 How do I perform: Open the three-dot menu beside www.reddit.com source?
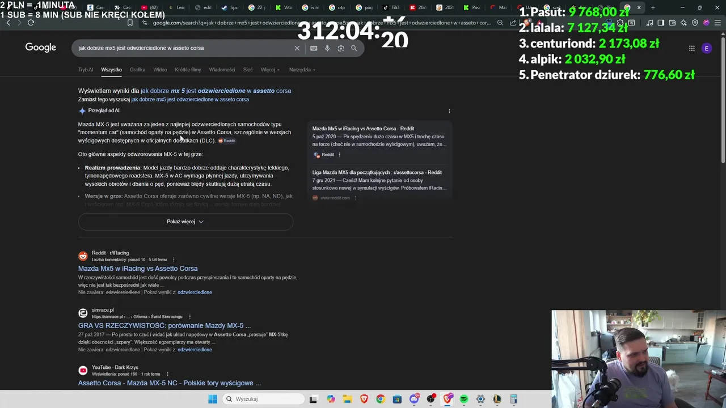[356, 198]
